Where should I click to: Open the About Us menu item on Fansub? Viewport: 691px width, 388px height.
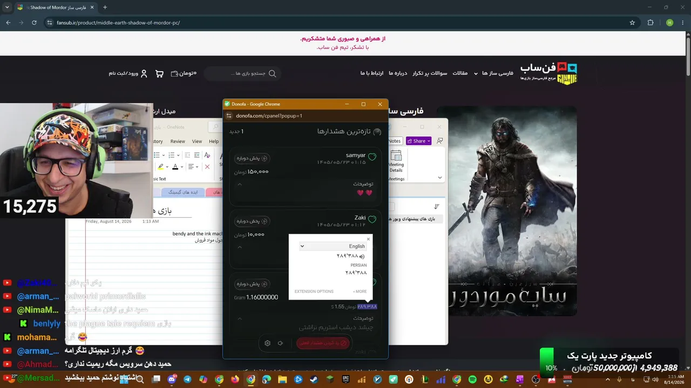tap(397, 73)
